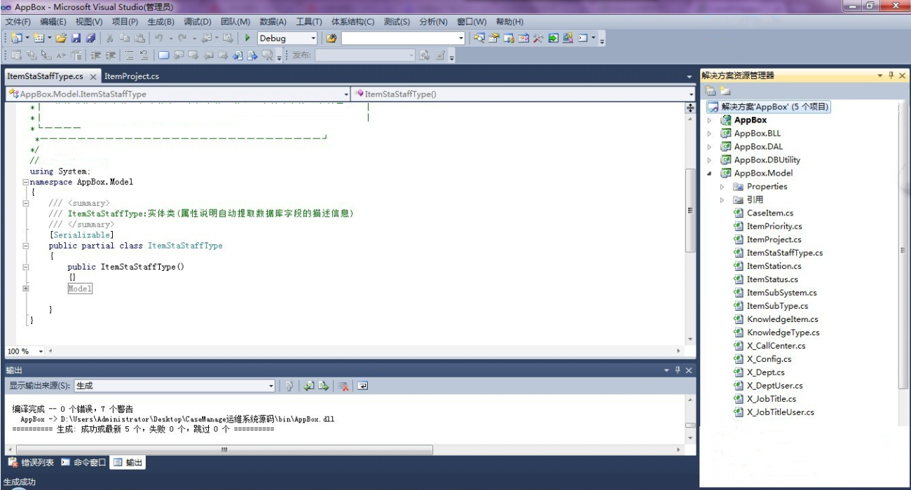Viewport: 911px width, 490px height.
Task: Clear all output with the red X icon
Action: [343, 386]
